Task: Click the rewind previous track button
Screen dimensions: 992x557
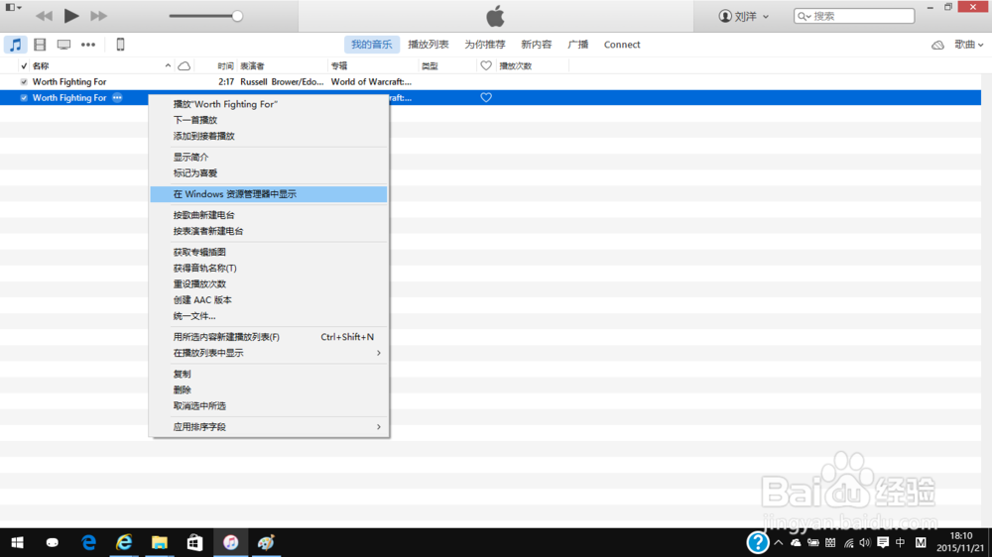Action: [44, 16]
